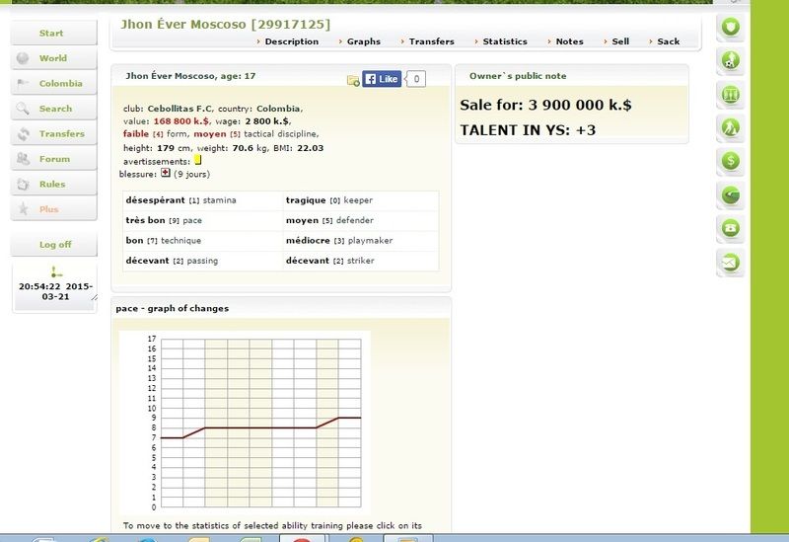Screen dimensions: 789x542
Task: Click the add-to-folder icon beside Like button
Action: point(353,80)
